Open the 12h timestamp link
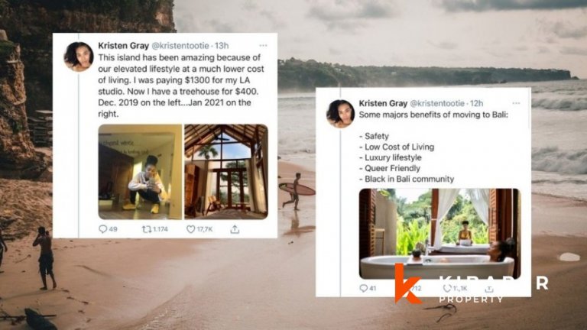 (477, 103)
